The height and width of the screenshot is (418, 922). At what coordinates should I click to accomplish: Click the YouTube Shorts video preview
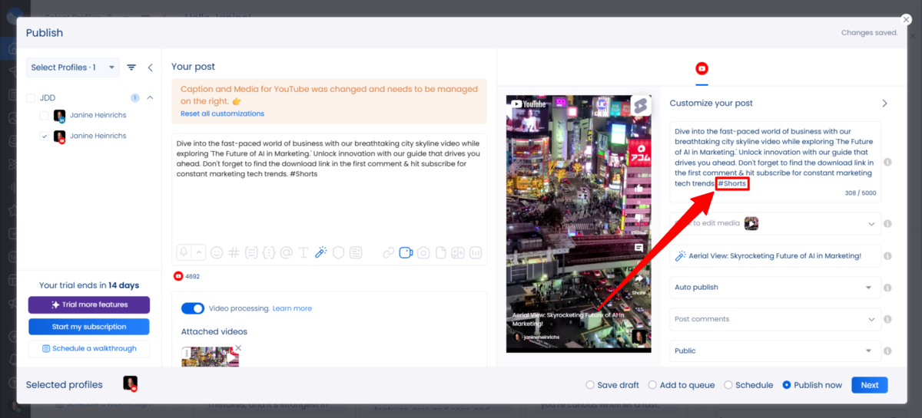coord(579,223)
